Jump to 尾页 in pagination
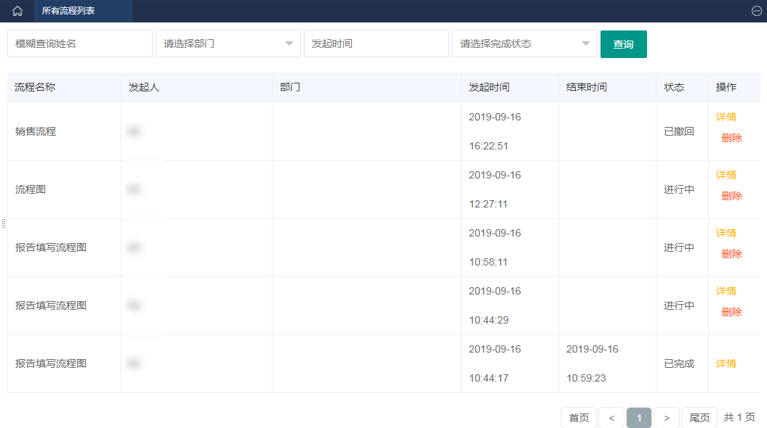The height and width of the screenshot is (428, 767). [699, 418]
